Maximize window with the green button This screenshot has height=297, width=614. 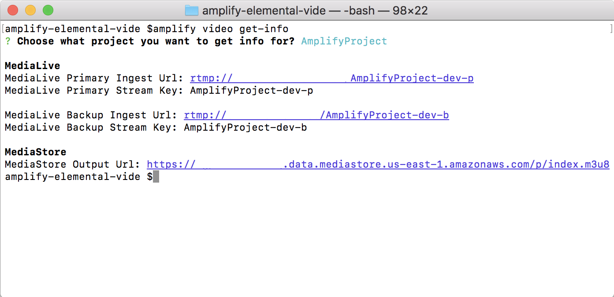[x=48, y=10]
